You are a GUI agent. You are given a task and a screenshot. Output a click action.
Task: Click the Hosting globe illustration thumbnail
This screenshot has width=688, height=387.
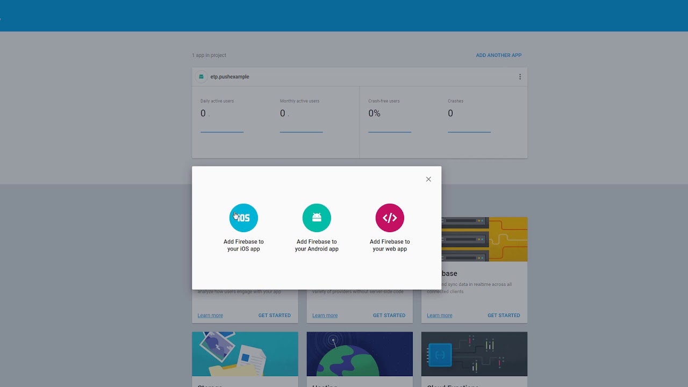coord(360,354)
